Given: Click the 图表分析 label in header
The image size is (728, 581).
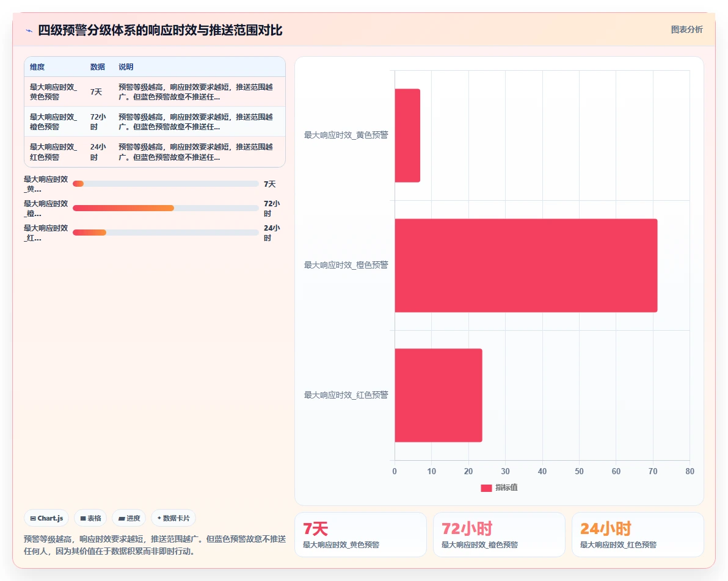Looking at the screenshot, I should click(x=686, y=30).
